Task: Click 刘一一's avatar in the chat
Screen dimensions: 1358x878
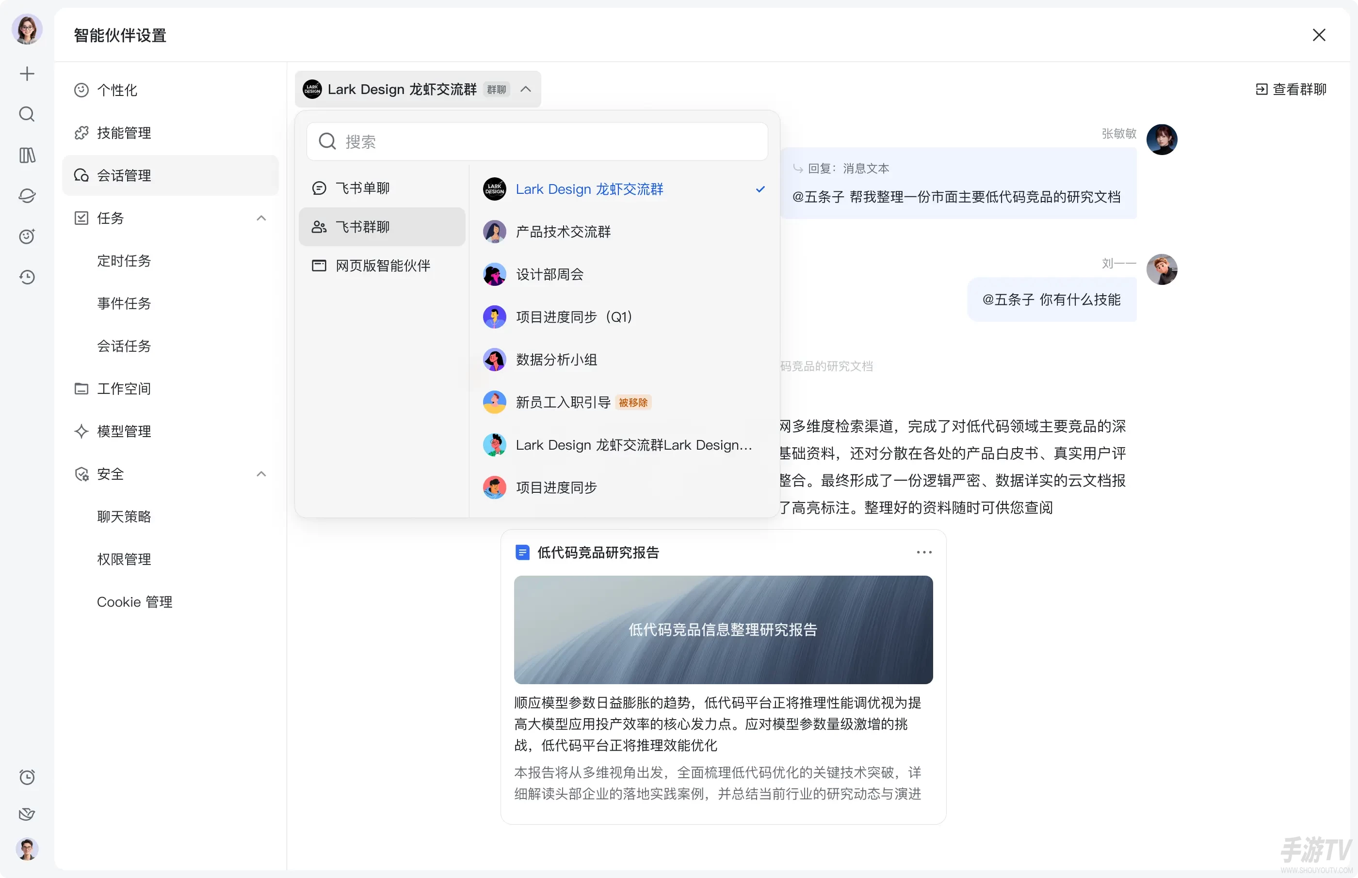Action: click(x=1162, y=270)
